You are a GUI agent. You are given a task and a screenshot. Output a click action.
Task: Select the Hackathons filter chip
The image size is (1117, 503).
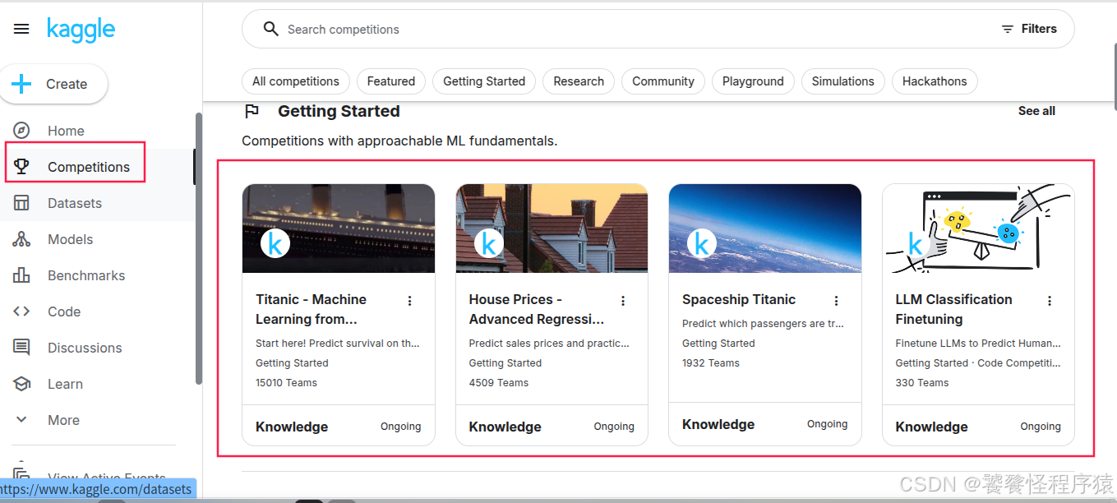(935, 81)
